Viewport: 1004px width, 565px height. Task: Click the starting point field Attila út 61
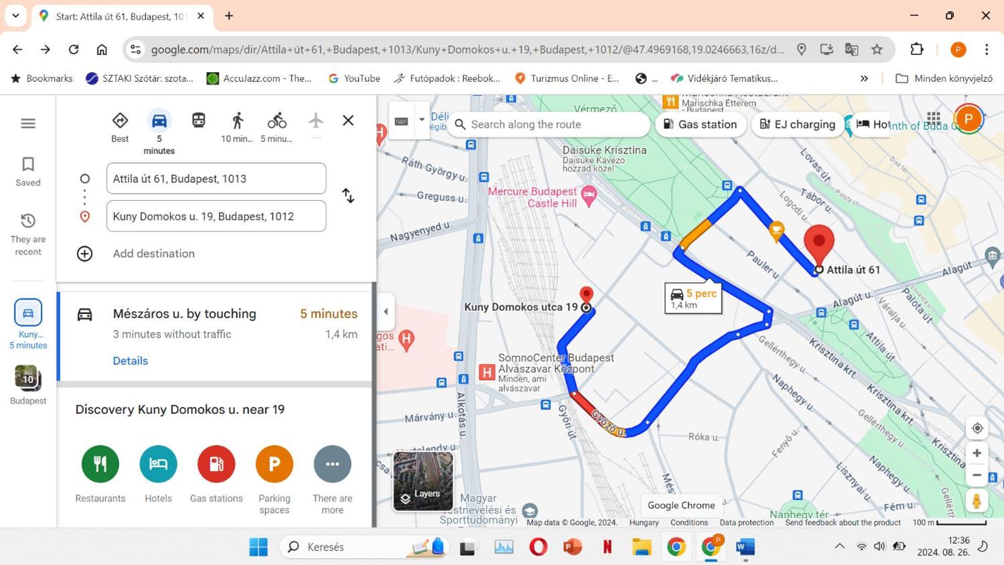(216, 179)
